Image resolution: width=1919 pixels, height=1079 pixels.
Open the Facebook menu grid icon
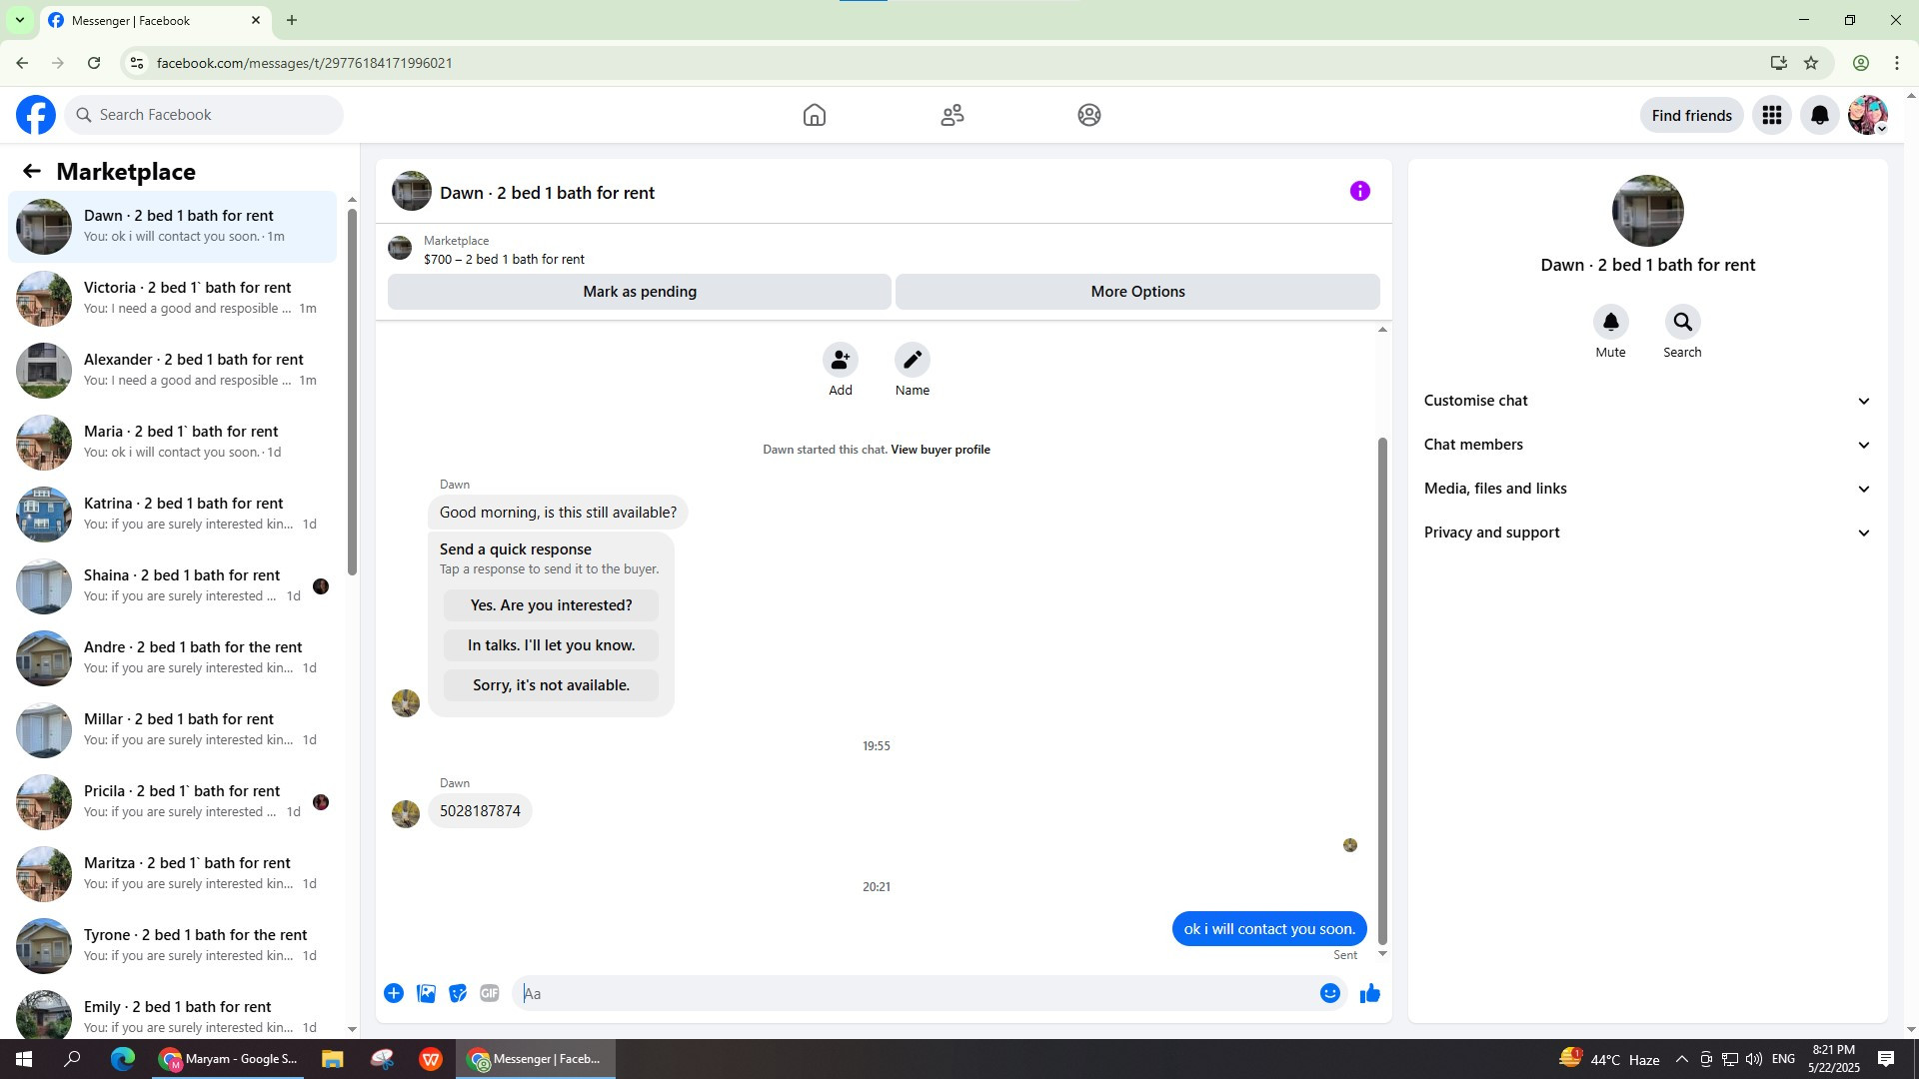(x=1772, y=116)
